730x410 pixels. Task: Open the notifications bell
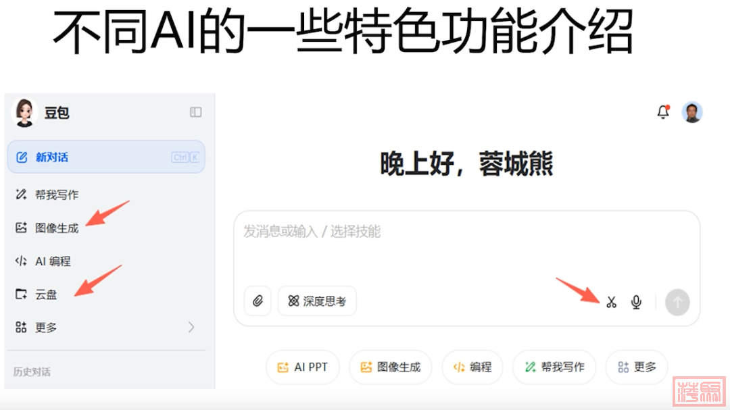click(x=663, y=113)
